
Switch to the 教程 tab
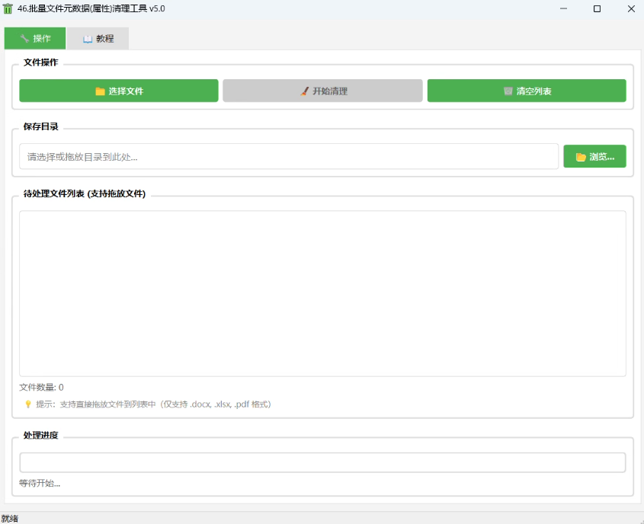pos(98,39)
